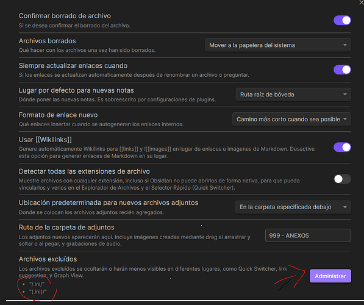Screen dimensions: 364x305
Task: Open Archivos borrados dropdown
Action: (278, 45)
